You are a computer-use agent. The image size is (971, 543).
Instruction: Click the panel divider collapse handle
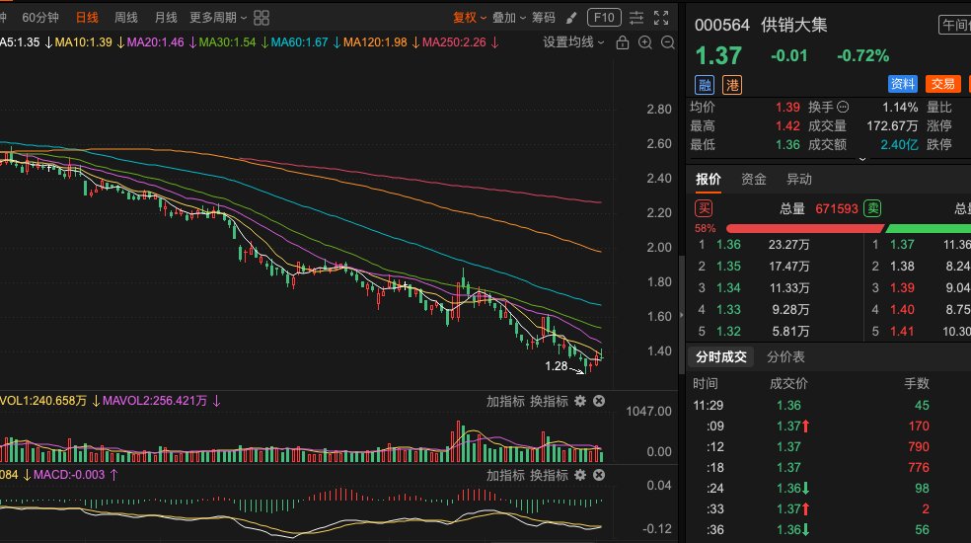pyautogui.click(x=682, y=315)
